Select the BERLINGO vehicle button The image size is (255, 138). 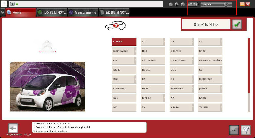(182, 89)
